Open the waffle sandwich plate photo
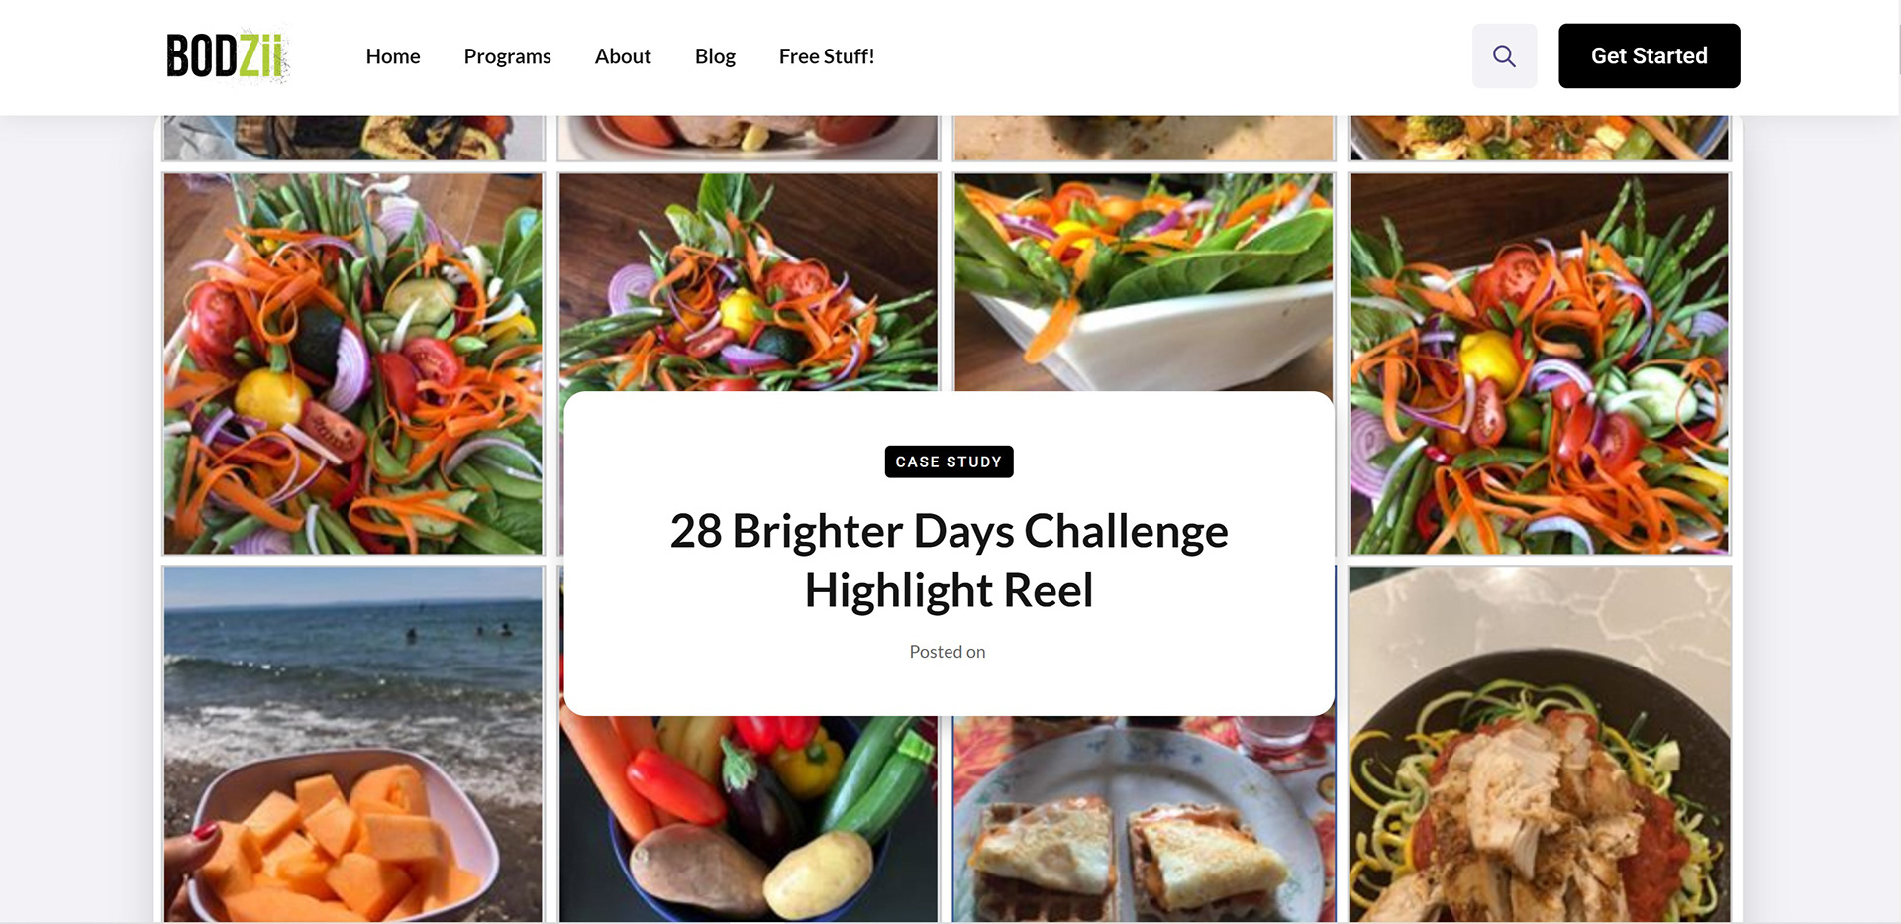 pos(1144,819)
